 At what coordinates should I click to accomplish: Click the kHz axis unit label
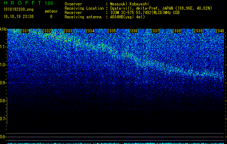(3, 29)
